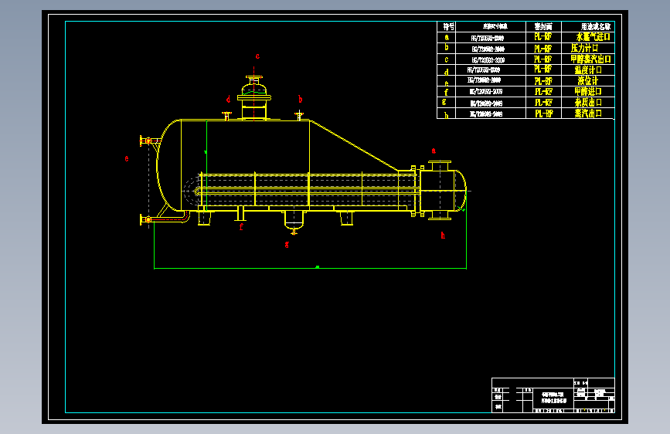
Task: Click the drawing title text in the title block
Action: tap(553, 398)
